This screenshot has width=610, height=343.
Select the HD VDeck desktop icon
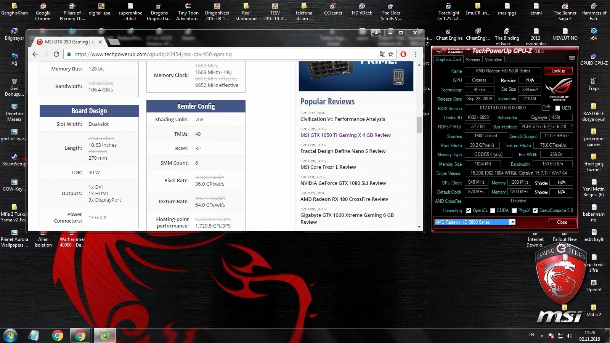click(x=362, y=9)
